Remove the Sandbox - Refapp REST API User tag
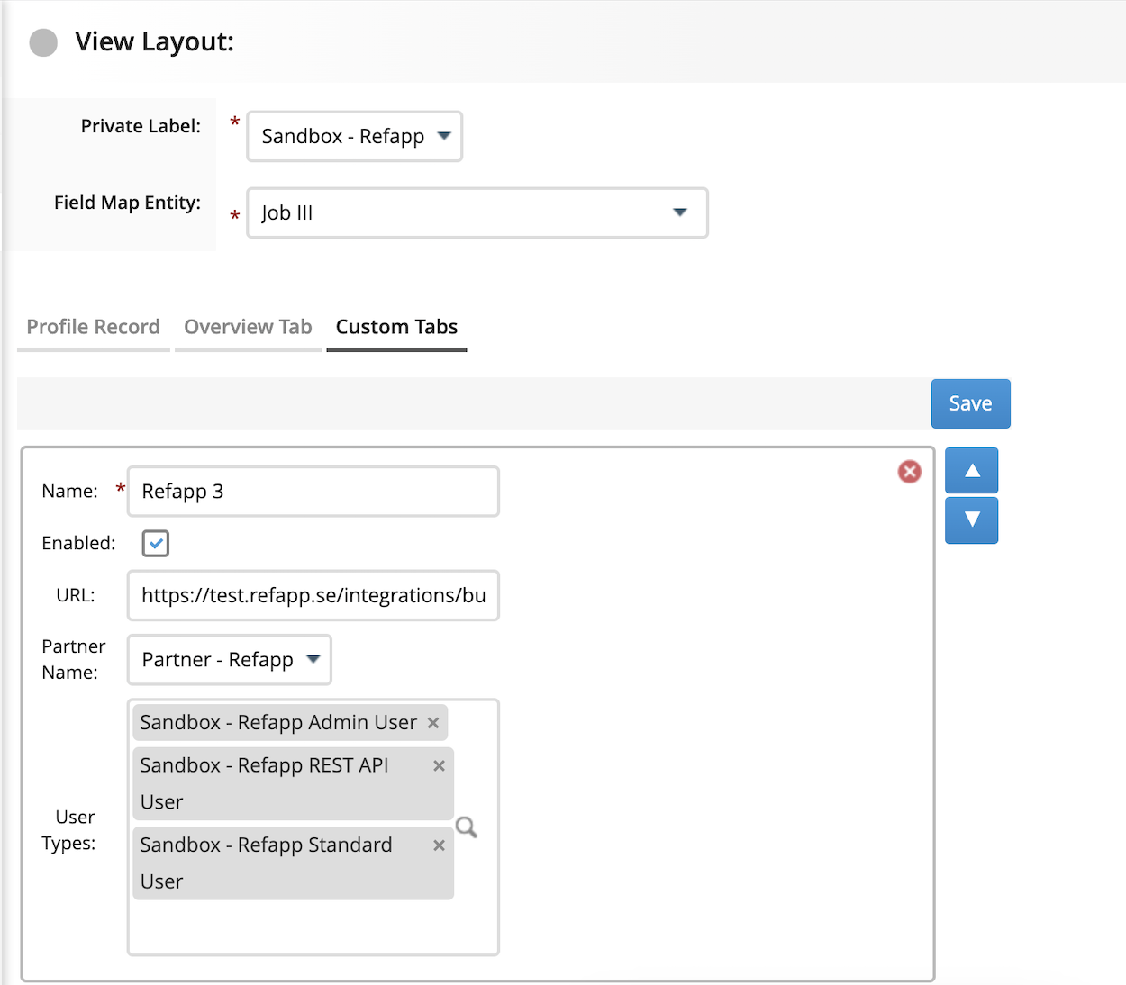 (x=439, y=765)
